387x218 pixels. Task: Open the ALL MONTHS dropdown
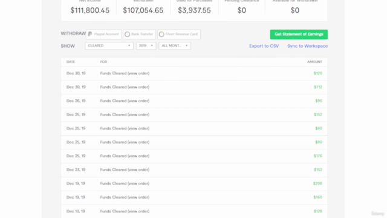[x=175, y=46]
